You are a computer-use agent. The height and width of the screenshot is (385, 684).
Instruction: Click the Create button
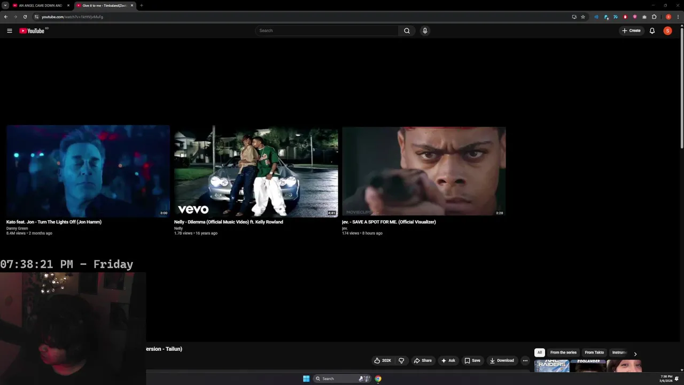[x=631, y=30]
